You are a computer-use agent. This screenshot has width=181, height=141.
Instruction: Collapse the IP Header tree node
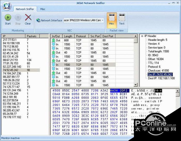[142, 36]
